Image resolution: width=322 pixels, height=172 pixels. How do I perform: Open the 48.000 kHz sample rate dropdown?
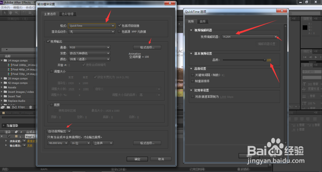click(x=58, y=143)
